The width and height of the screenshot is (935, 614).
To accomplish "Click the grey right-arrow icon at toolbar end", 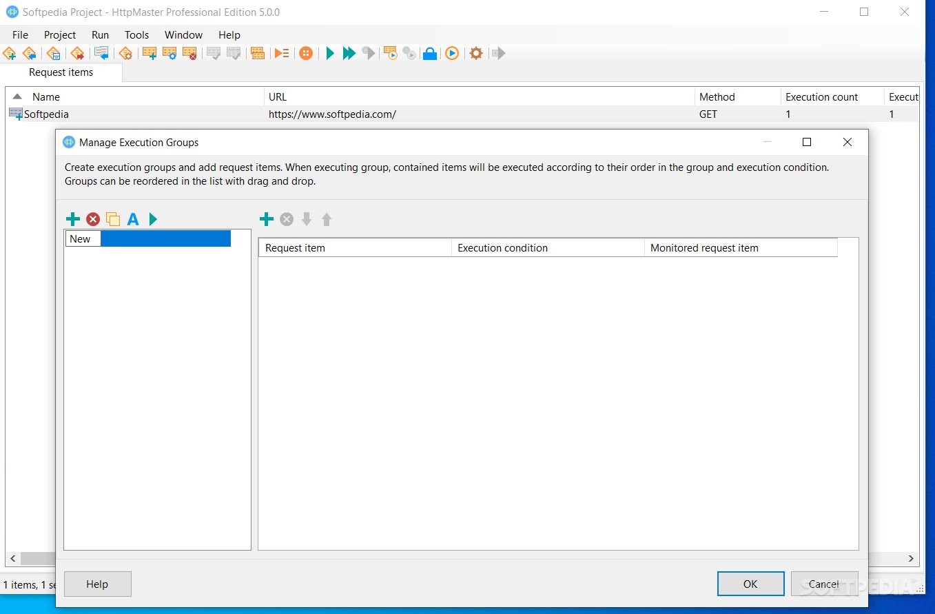I will coord(499,53).
